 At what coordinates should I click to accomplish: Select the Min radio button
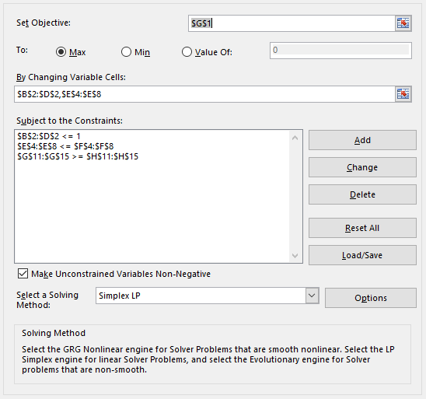tap(127, 51)
